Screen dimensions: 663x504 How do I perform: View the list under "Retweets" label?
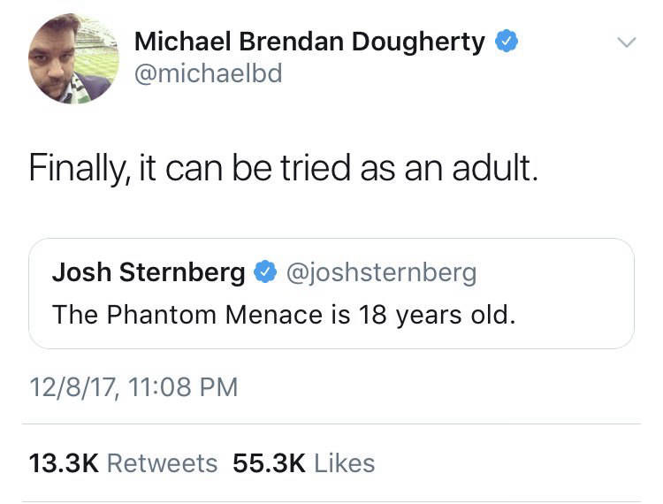coord(162,463)
